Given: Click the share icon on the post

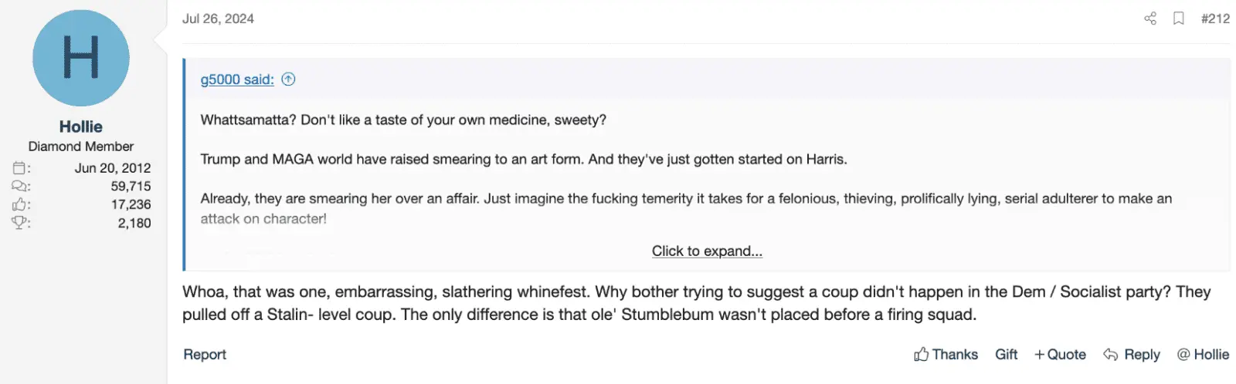Looking at the screenshot, I should (1149, 19).
